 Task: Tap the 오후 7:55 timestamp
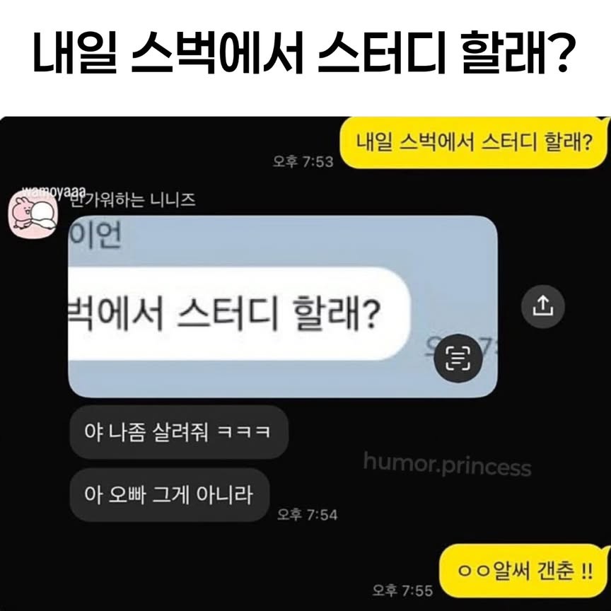click(402, 590)
